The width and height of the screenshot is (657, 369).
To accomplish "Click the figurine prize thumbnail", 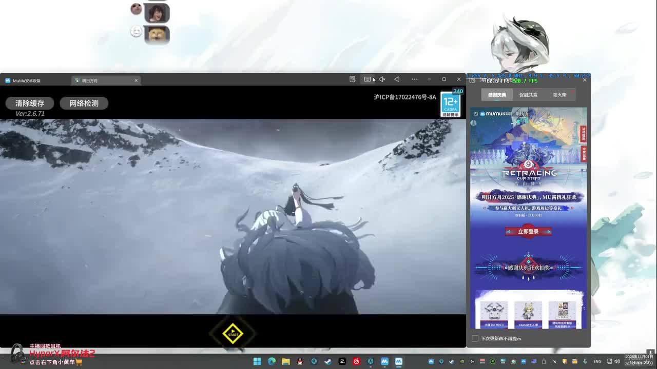I will click(528, 315).
